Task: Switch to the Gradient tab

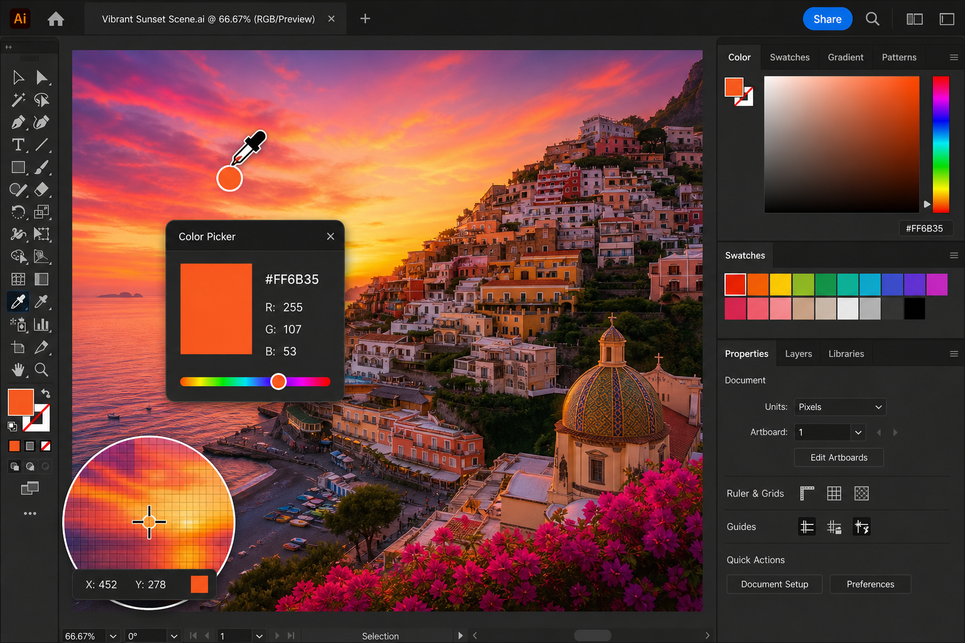Action: click(x=846, y=57)
